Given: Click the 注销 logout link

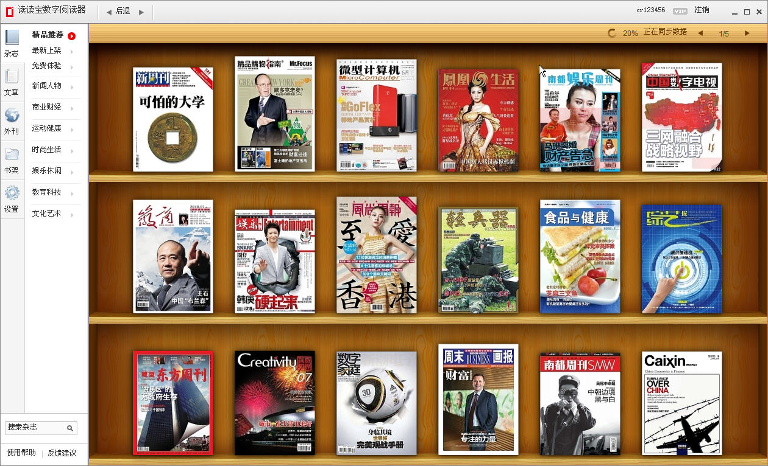Looking at the screenshot, I should [702, 10].
